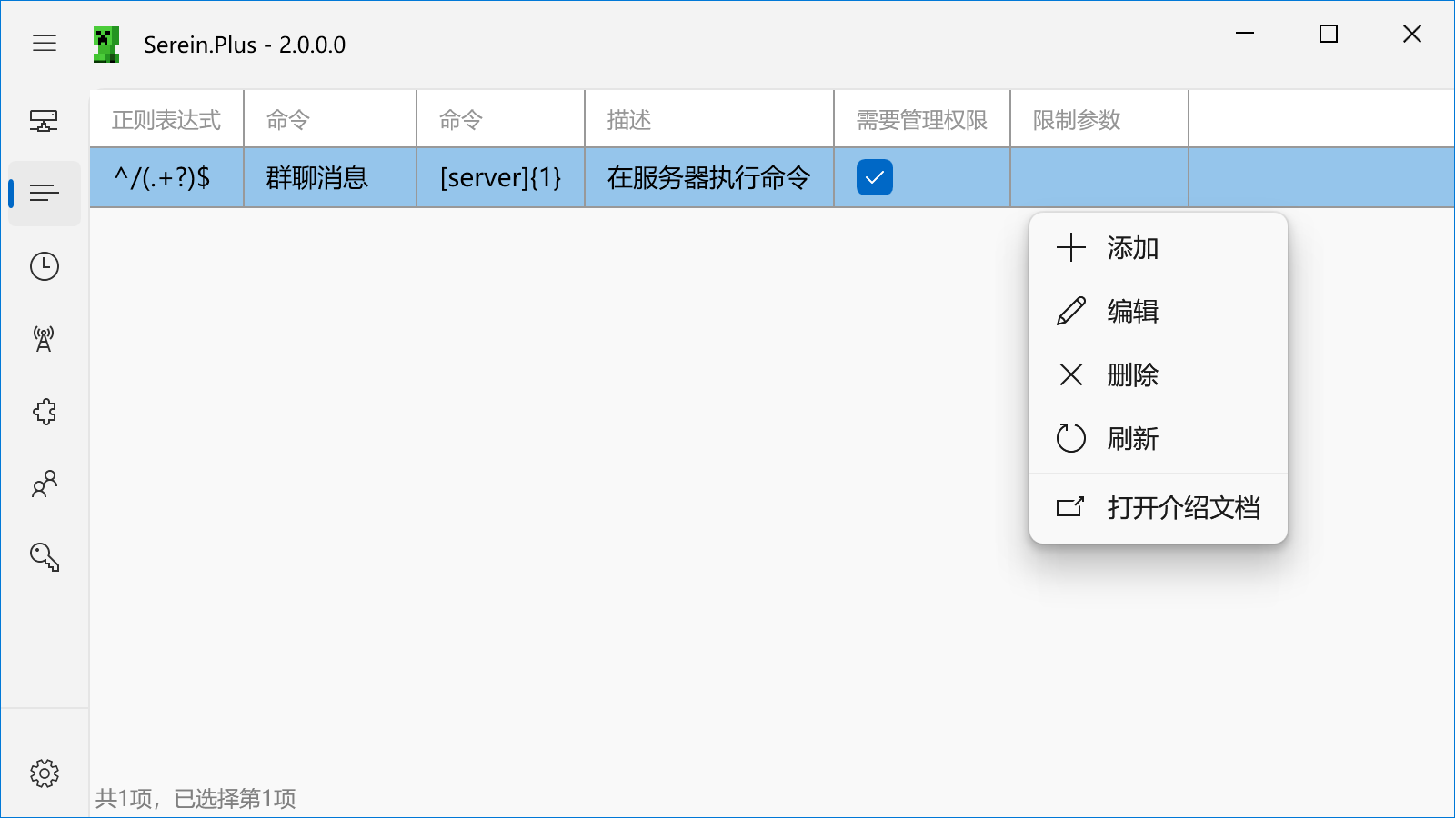
Task: Open settings via the gear icon
Action: (x=44, y=773)
